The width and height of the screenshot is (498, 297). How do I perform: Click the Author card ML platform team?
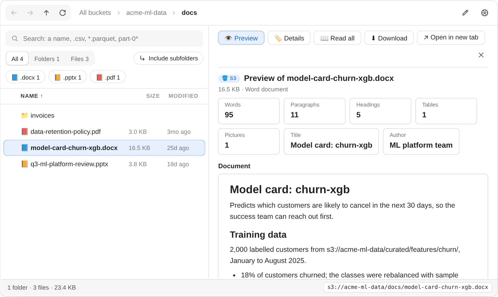point(421,142)
